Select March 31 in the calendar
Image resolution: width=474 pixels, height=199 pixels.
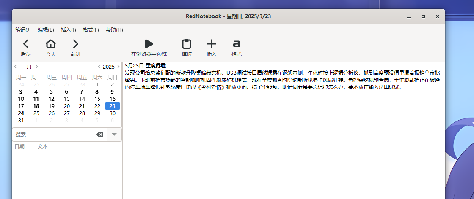[x=21, y=121]
